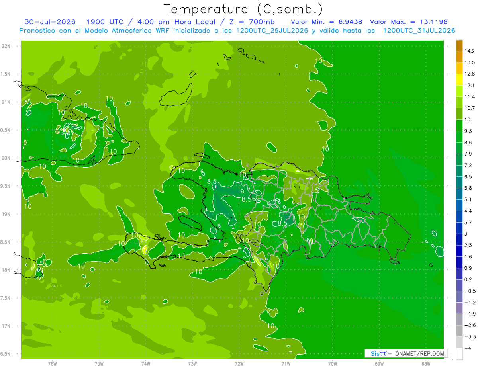Select initialization time "1200UTC_29JUL2026"
This screenshot has height=369, width=478.
(272, 30)
